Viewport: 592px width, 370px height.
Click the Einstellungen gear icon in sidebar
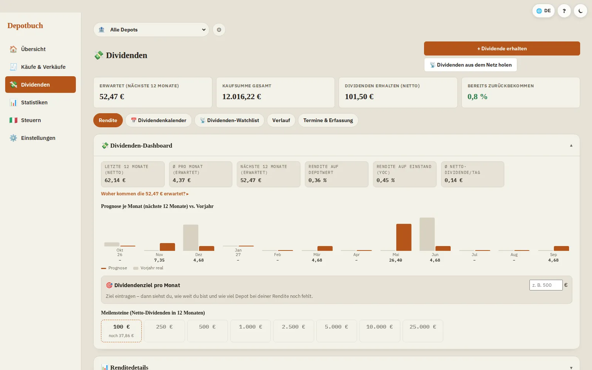(13, 138)
